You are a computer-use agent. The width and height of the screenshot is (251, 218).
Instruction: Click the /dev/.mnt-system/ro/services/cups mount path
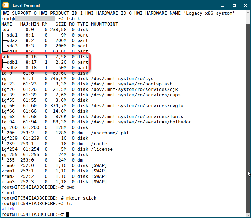coord(136,95)
